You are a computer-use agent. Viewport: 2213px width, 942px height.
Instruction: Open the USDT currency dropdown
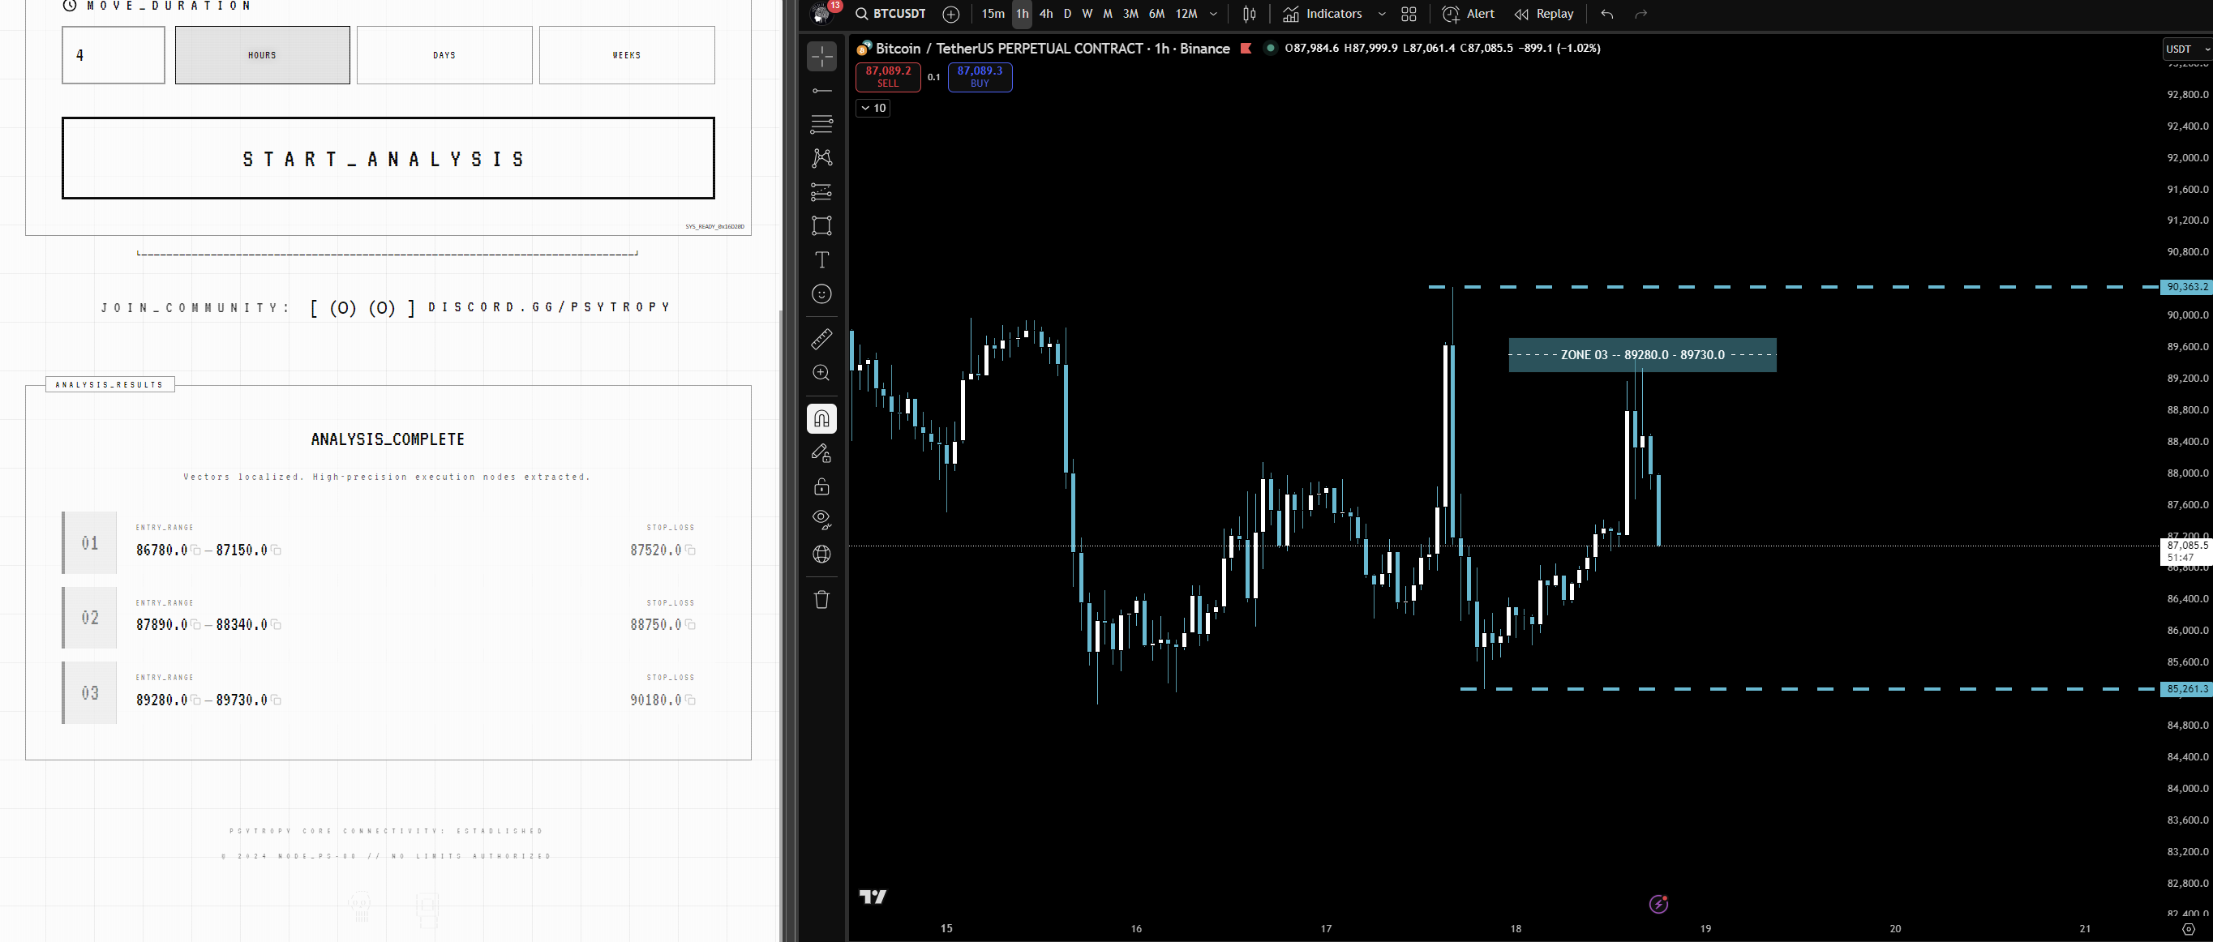(2185, 49)
